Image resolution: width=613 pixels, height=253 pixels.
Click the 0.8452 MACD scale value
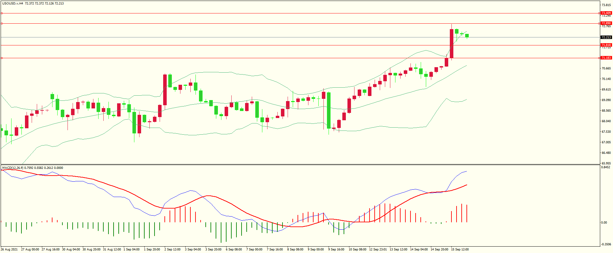click(x=606, y=167)
